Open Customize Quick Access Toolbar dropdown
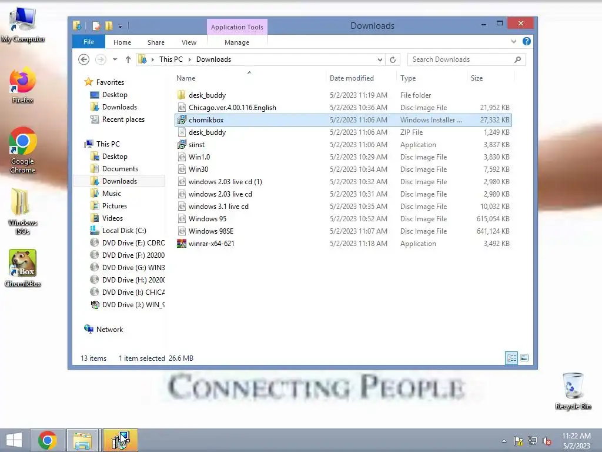 [120, 26]
